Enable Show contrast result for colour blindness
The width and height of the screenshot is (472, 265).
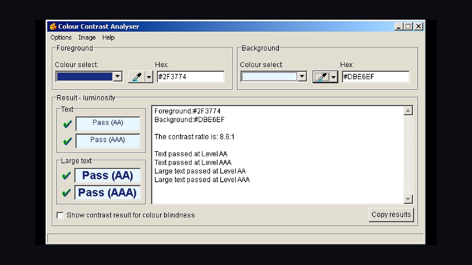[60, 215]
